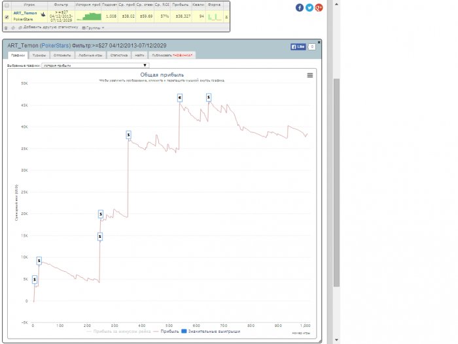Image resolution: width=458 pixels, height=344 pixels.
Task: Open 'История прибыли' graph dropdown
Action: coord(96,66)
